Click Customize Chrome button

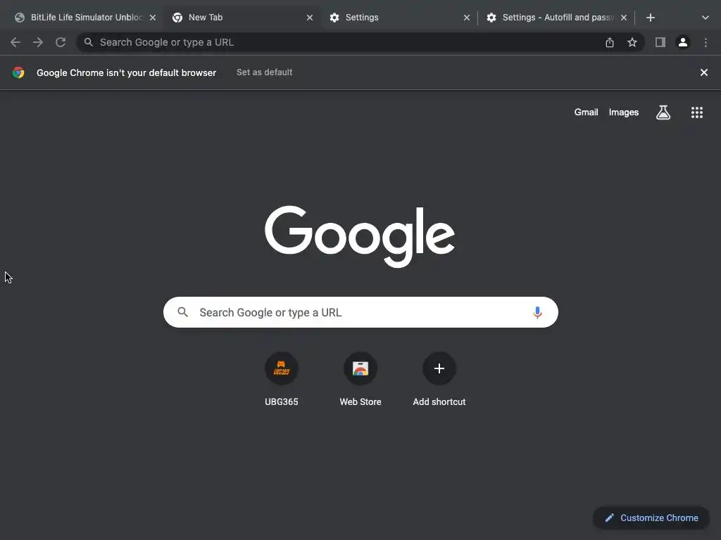[x=651, y=518]
